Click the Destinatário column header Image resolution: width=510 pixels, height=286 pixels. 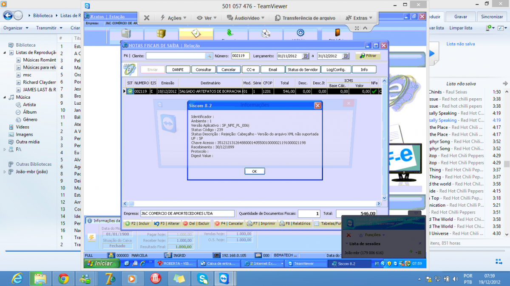click(210, 83)
